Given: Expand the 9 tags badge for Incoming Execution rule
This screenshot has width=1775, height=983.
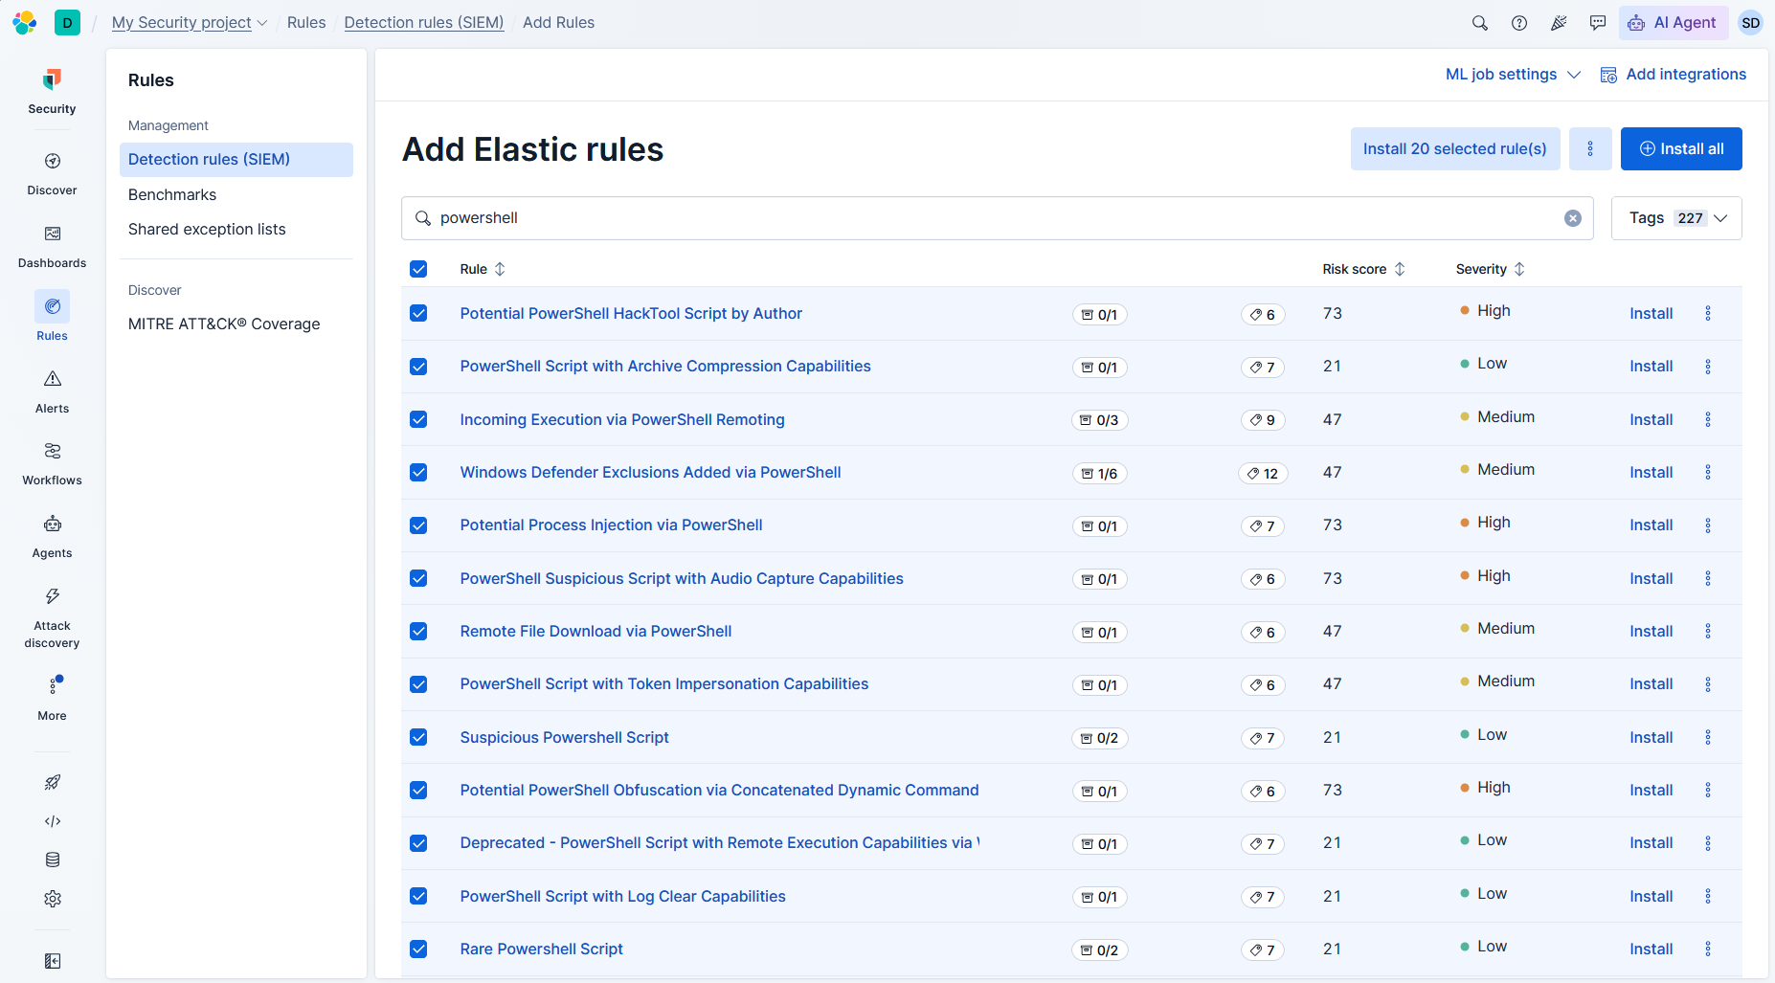Looking at the screenshot, I should point(1263,420).
